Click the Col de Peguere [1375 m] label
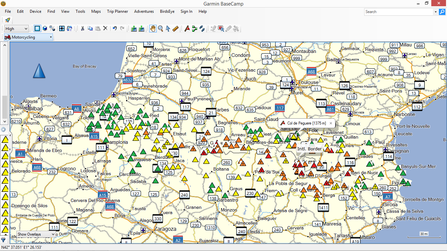Viewport: 447px width, 251px height. pos(306,123)
